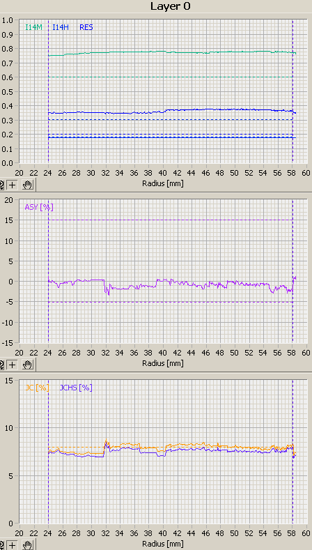
Task: Click the Radius [mm] axis label of the ASY chart
Action: 163,363
